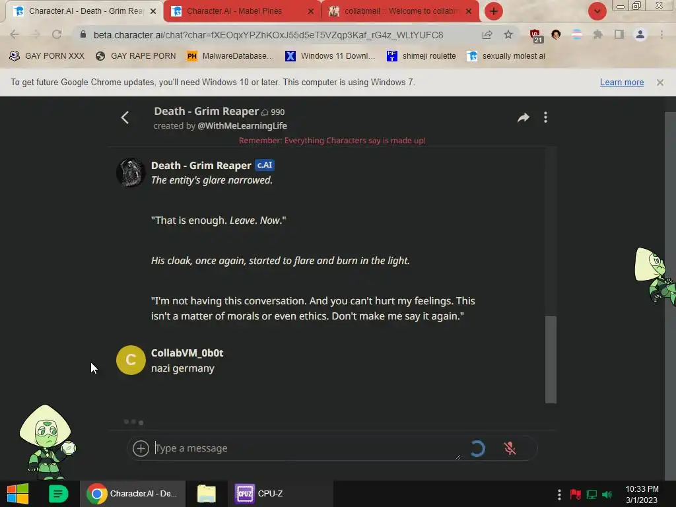
Task: Click the Peridot shimeji on right edge
Action: [656, 277]
